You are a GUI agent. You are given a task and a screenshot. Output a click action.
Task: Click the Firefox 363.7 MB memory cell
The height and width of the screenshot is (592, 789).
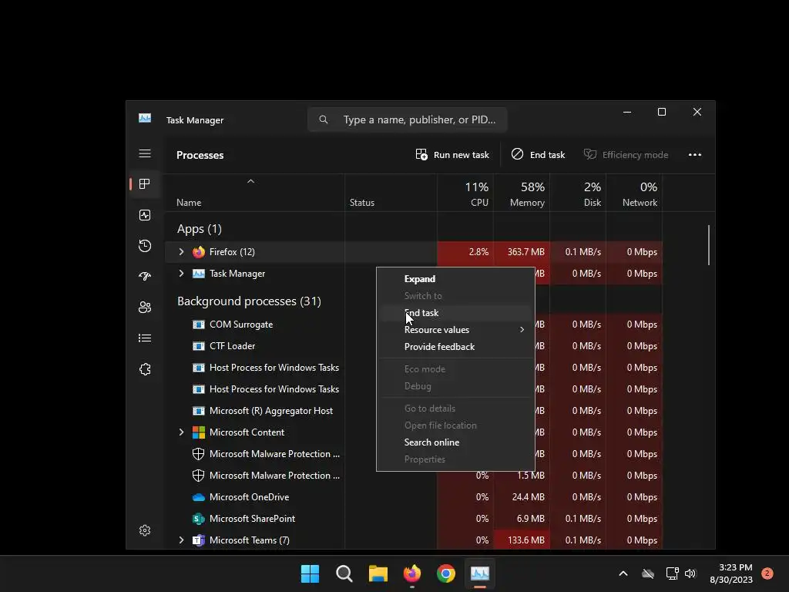(522, 252)
